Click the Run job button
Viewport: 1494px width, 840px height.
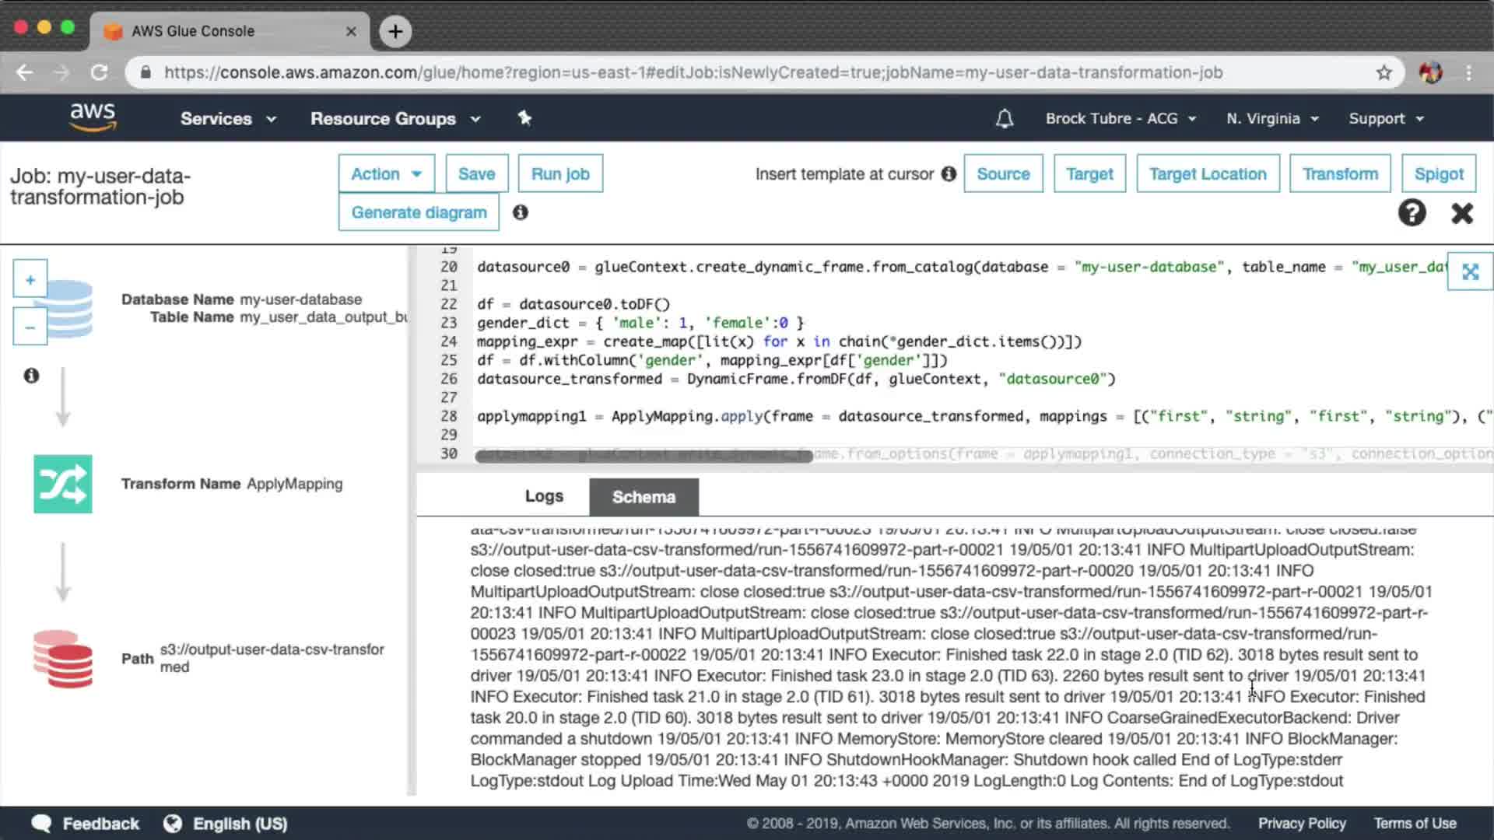[560, 173]
